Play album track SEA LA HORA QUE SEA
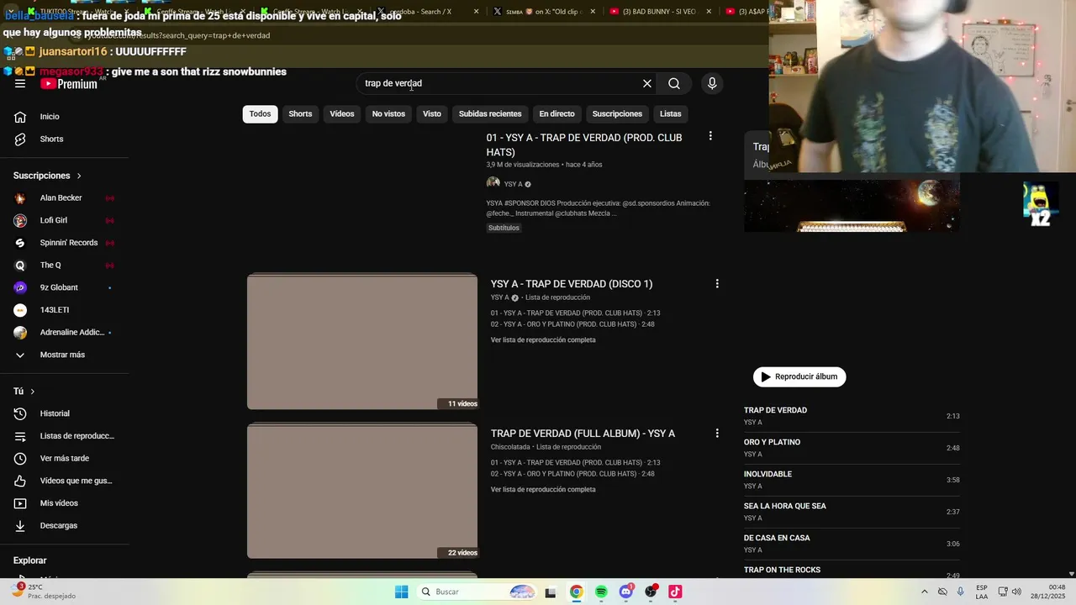The height and width of the screenshot is (605, 1076). pos(852,512)
